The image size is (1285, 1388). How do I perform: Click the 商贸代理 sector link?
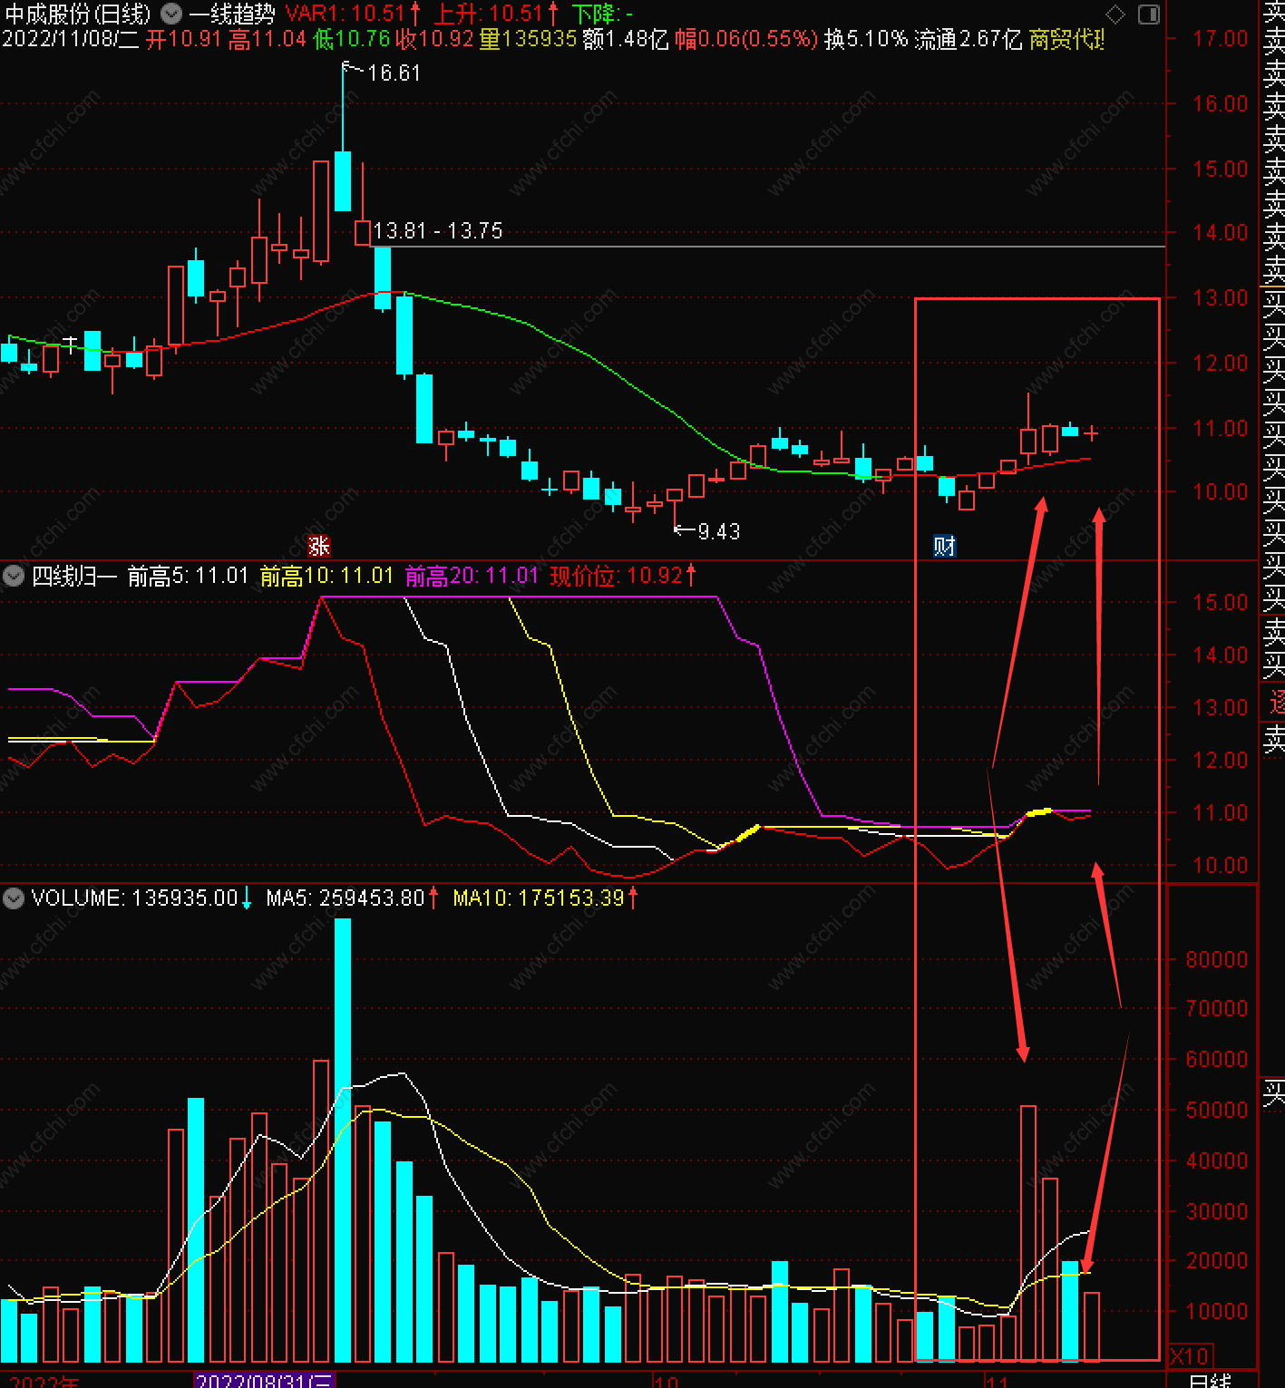pos(1066,39)
